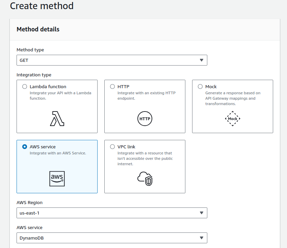Open the AWS service dropdown showing DynamoDB
The height and width of the screenshot is (248, 287).
tap(112, 238)
